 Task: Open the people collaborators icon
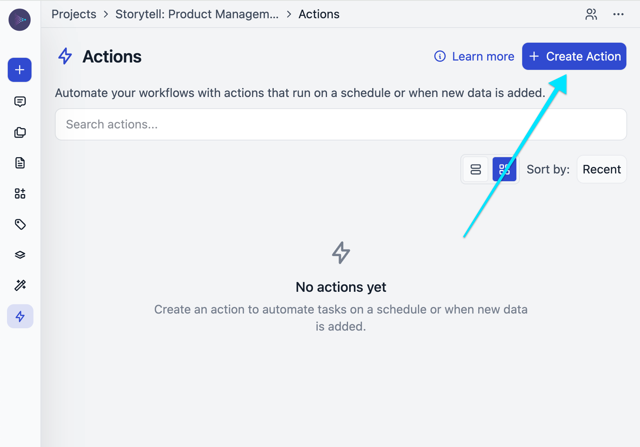(591, 14)
